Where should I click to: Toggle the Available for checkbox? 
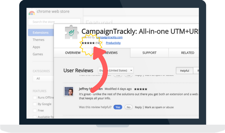tap(35, 117)
